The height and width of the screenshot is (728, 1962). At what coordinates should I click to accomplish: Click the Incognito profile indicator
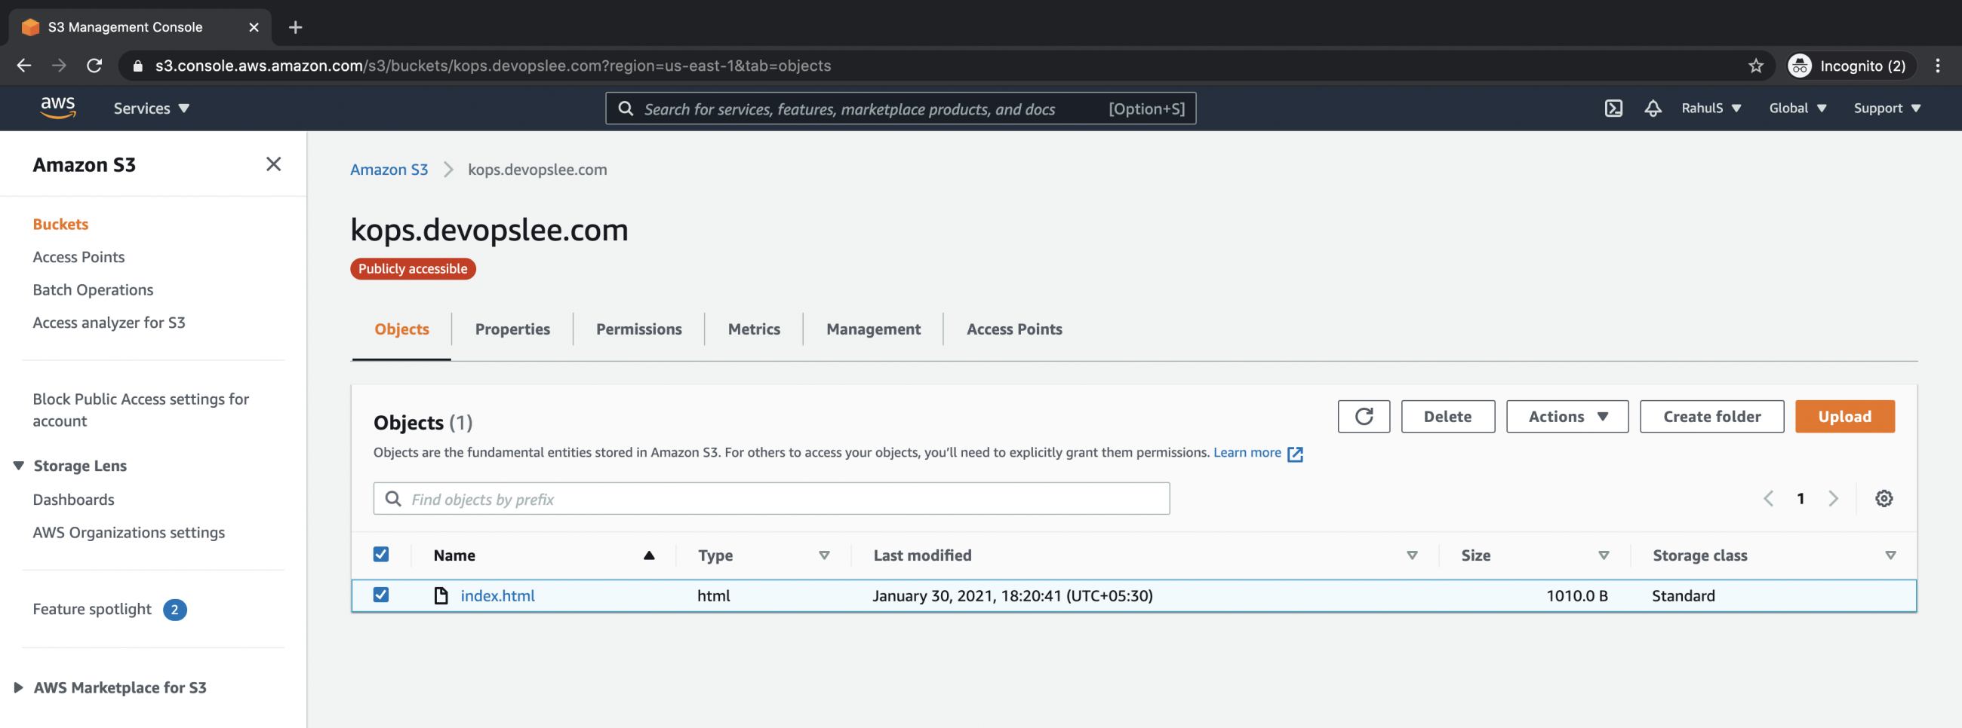[1849, 66]
